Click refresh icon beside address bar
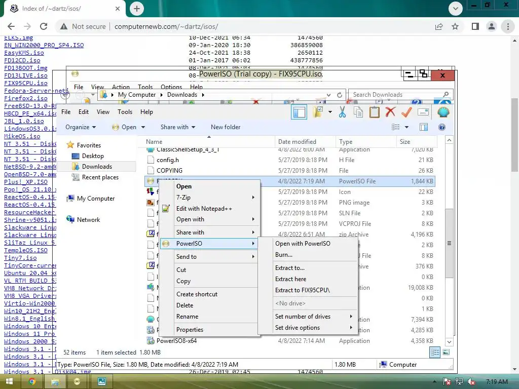 pyautogui.click(x=340, y=95)
